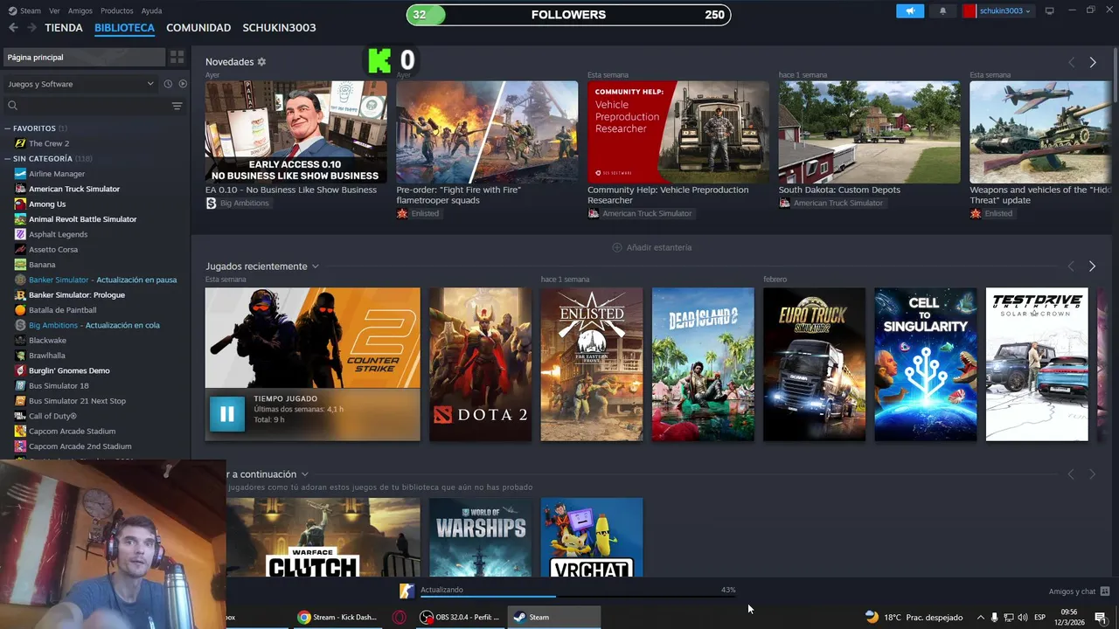Viewport: 1119px width, 629px height.
Task: Expand Jugados recientemente dropdown
Action: click(315, 266)
